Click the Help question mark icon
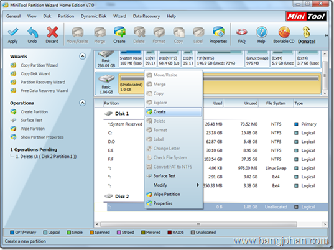The image size is (334, 250). point(261,32)
